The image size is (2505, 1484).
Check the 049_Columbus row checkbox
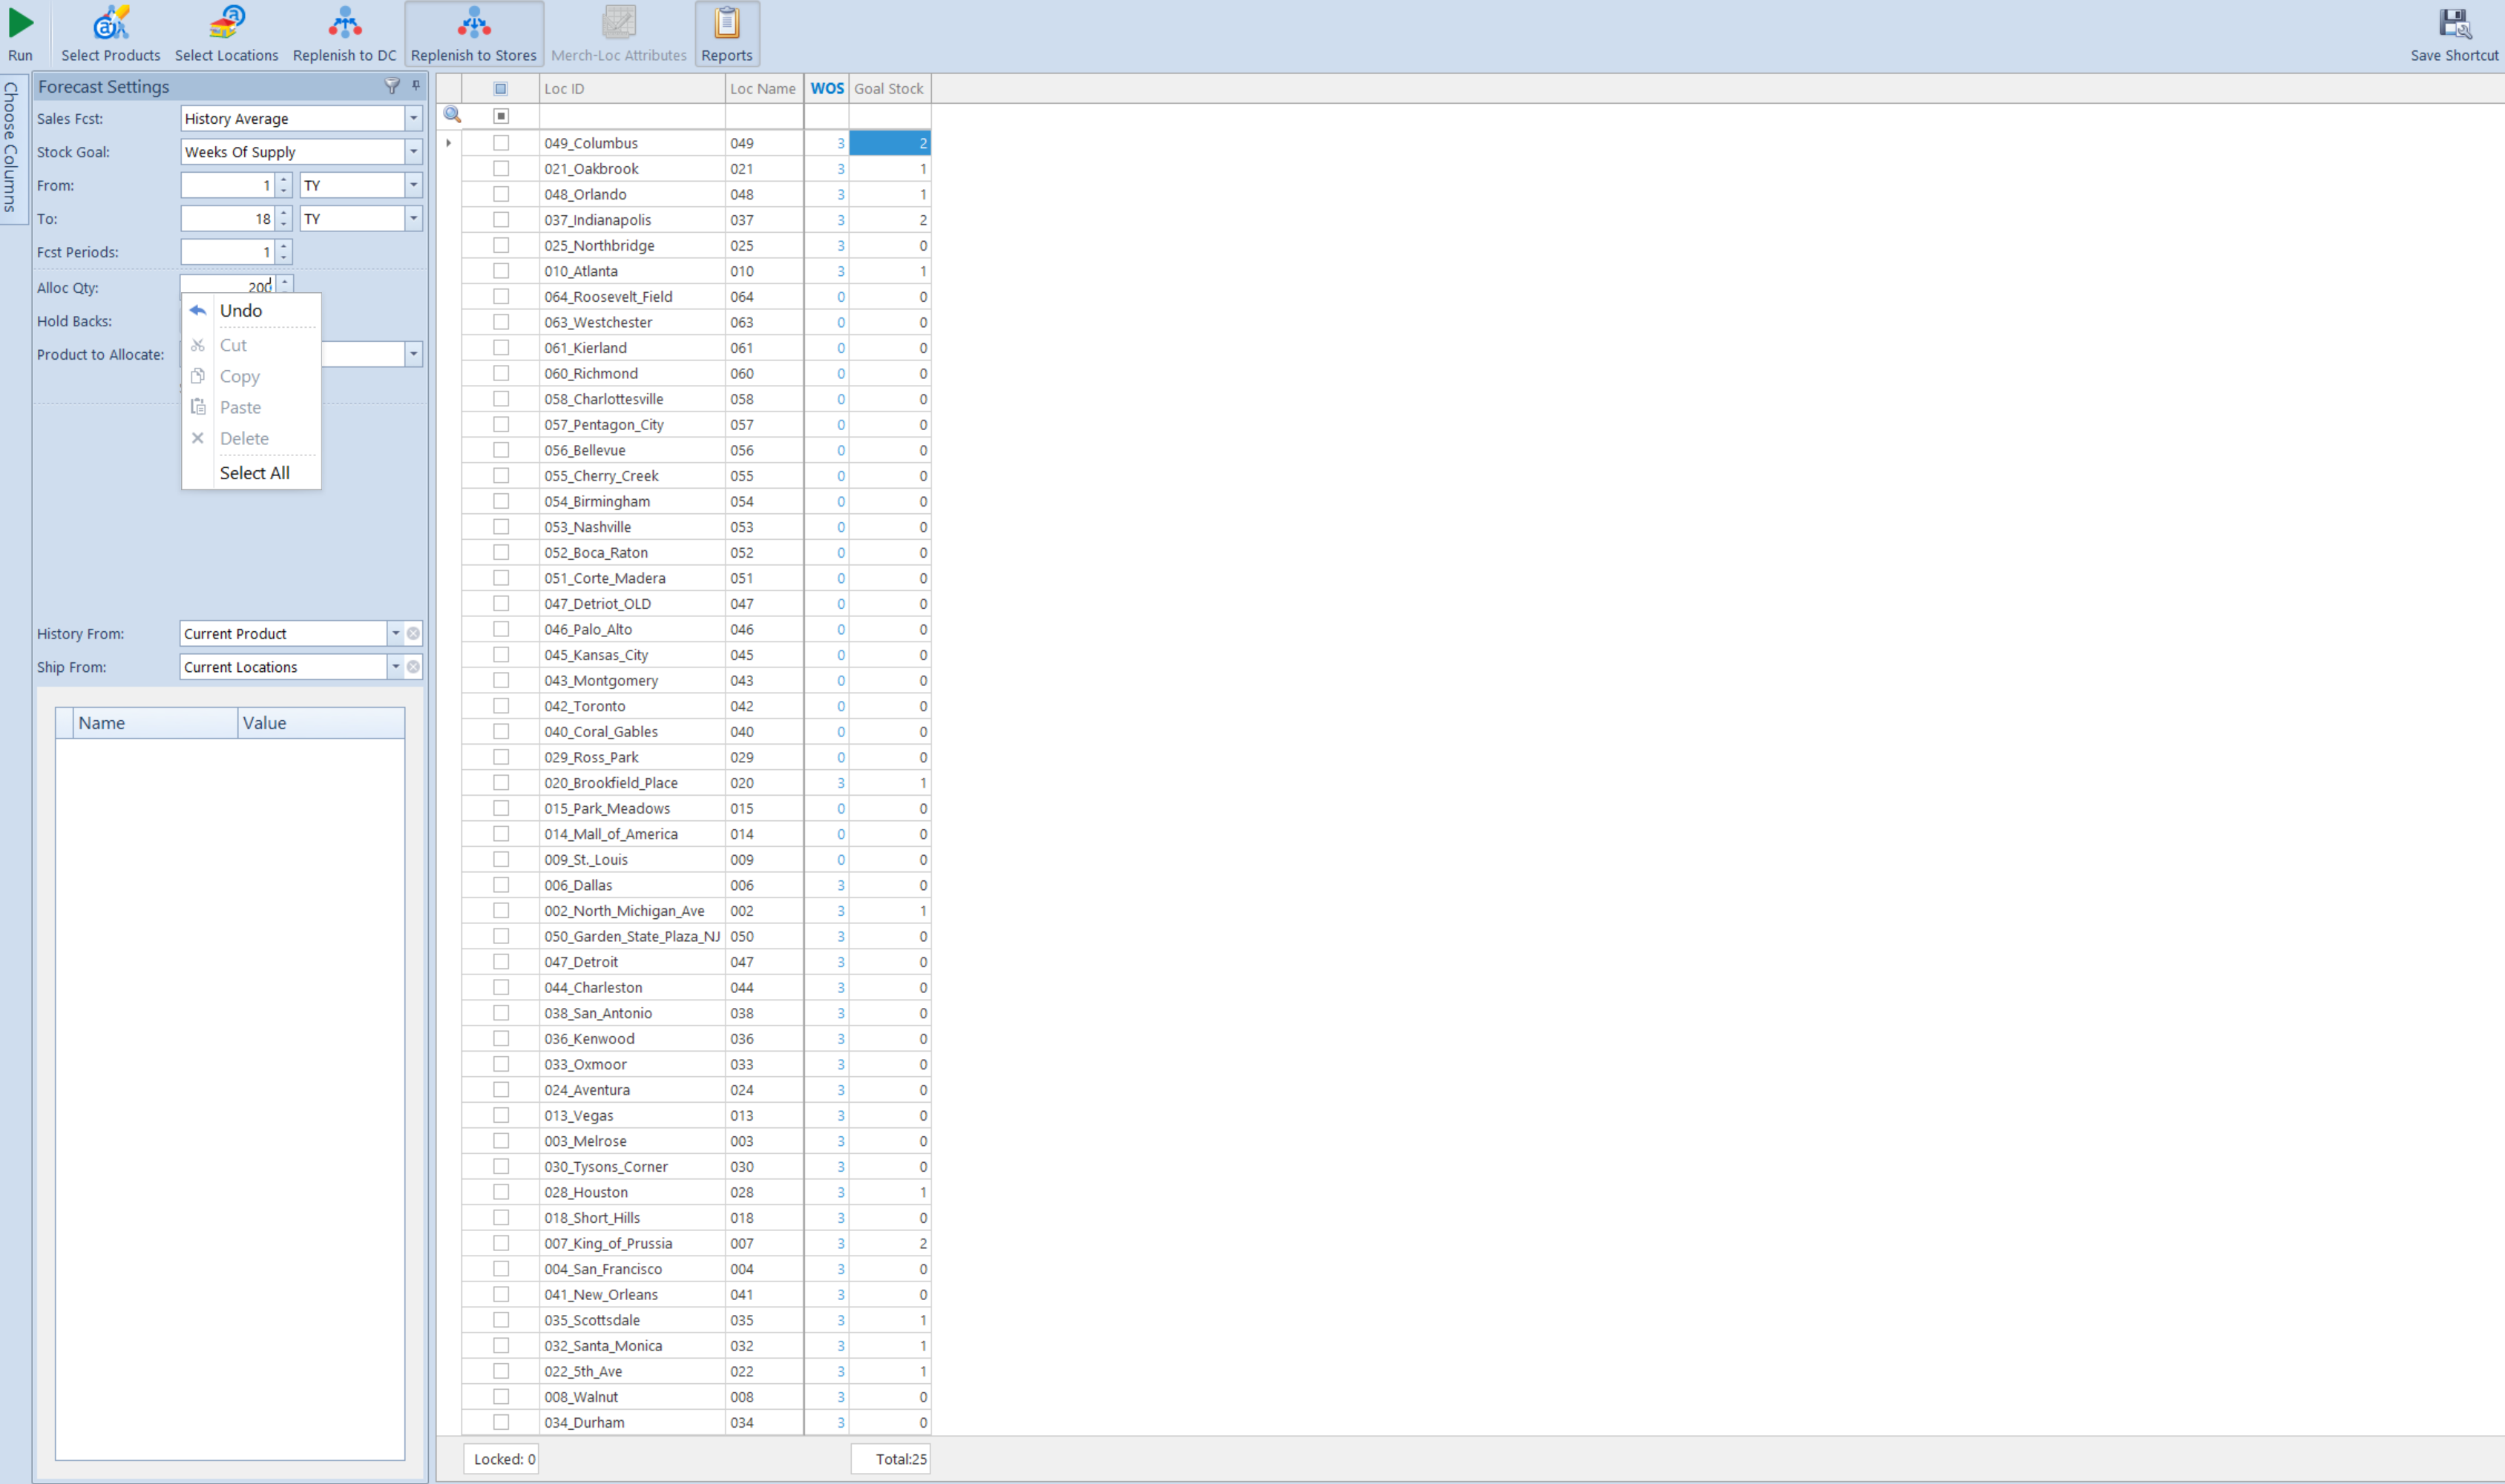click(501, 143)
